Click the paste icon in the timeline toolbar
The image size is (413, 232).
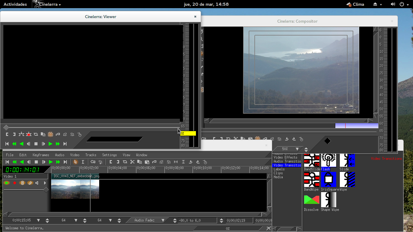point(147,162)
